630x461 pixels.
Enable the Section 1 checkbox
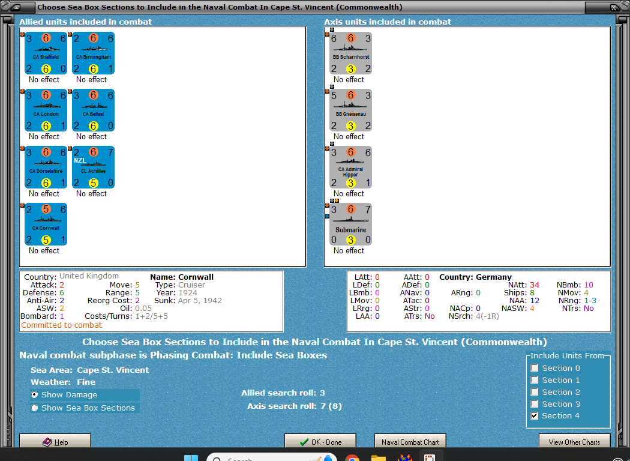[535, 380]
